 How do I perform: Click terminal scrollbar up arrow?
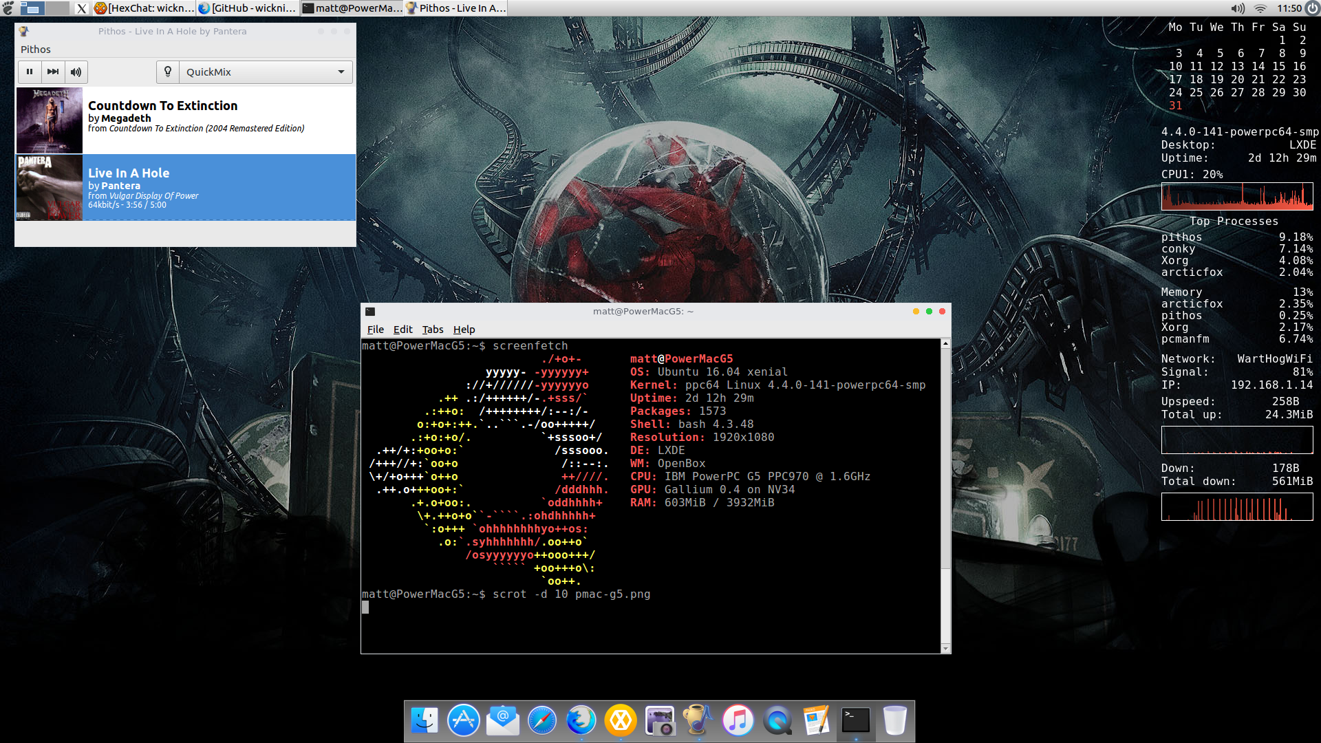click(x=945, y=343)
